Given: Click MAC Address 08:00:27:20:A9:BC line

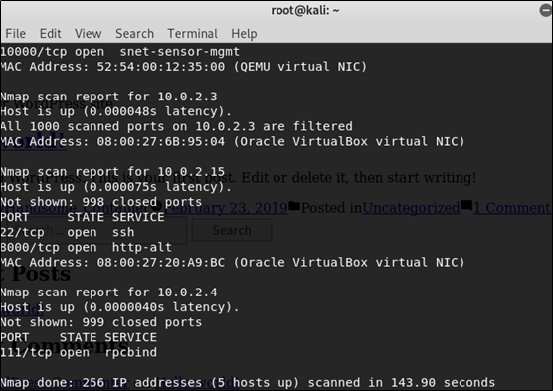Looking at the screenshot, I should click(x=233, y=263).
